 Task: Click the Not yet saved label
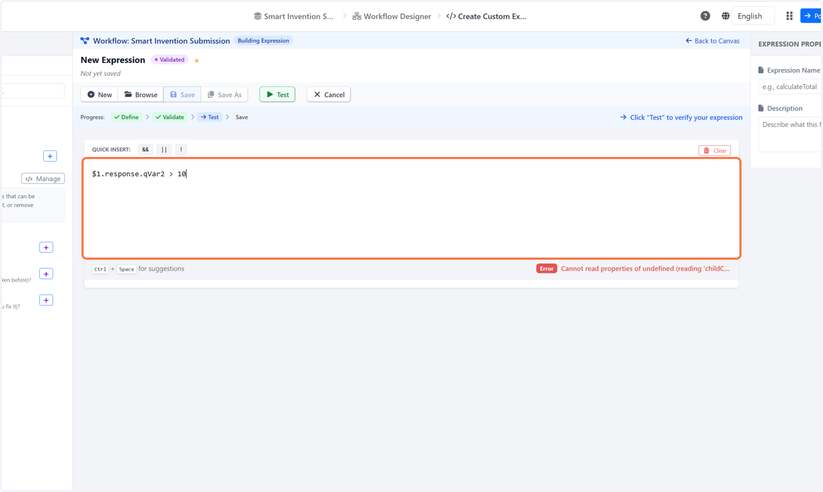pyautogui.click(x=101, y=73)
